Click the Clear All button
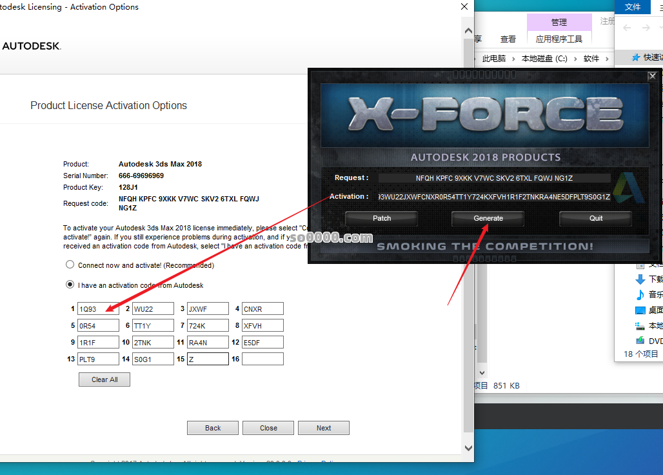This screenshot has height=475, width=663. pyautogui.click(x=104, y=379)
